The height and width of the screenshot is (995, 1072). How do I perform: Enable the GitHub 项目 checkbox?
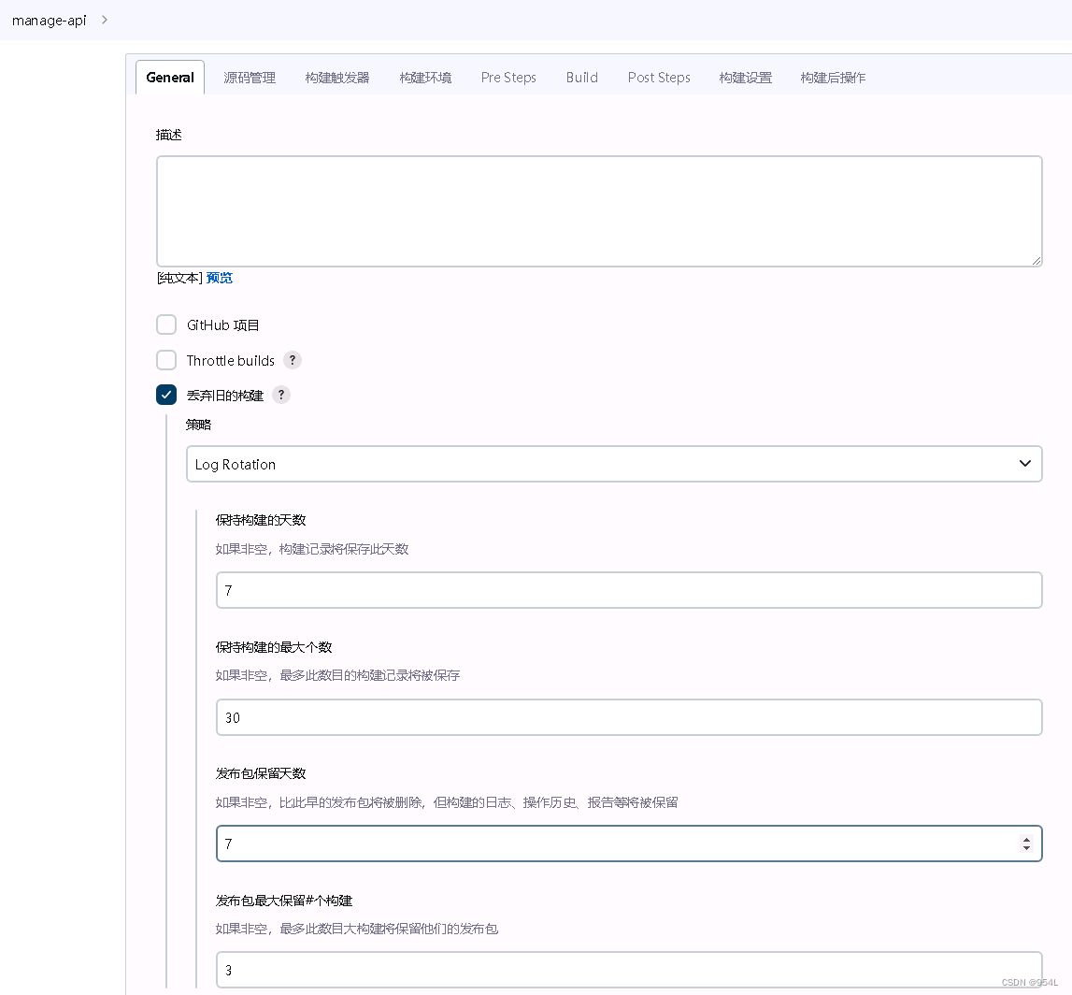166,324
